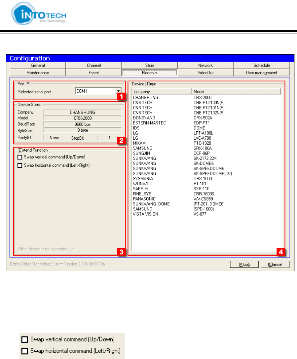Sort device list by Model header

point(236,91)
